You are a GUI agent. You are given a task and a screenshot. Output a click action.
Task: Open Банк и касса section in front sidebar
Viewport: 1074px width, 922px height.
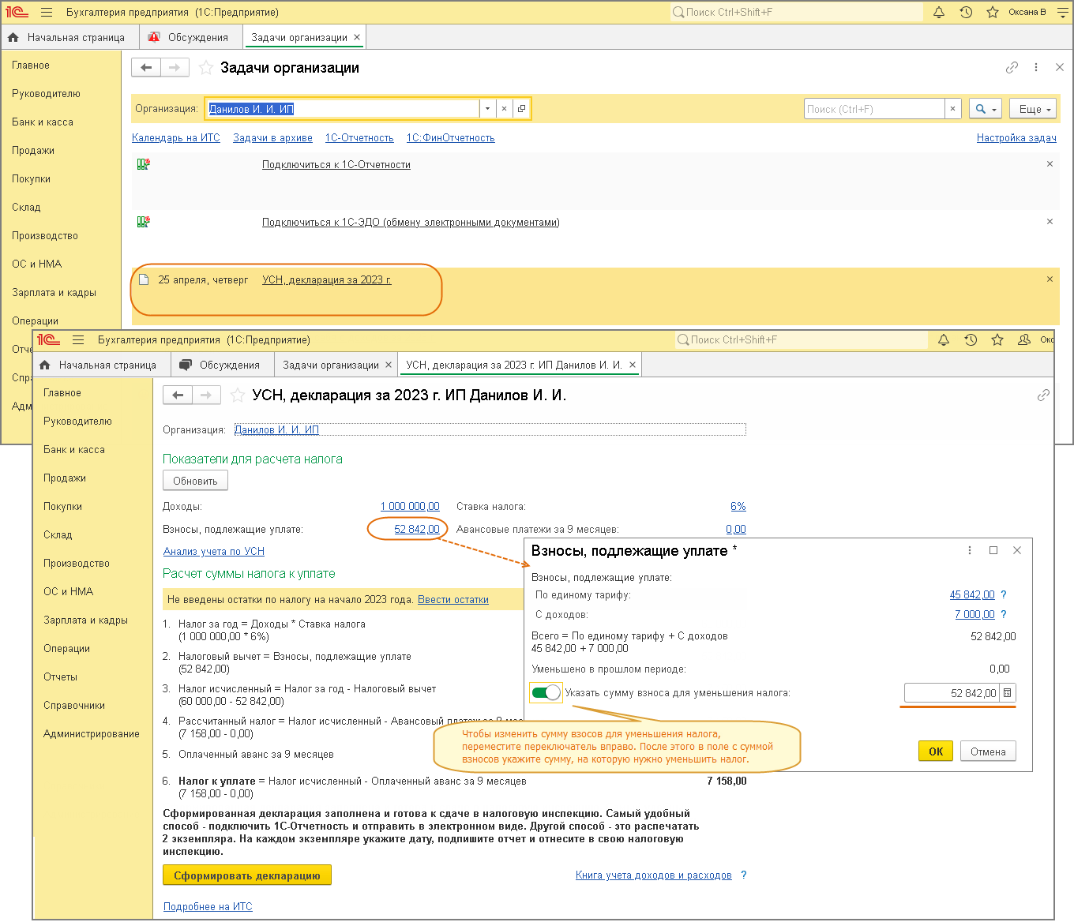click(x=74, y=450)
